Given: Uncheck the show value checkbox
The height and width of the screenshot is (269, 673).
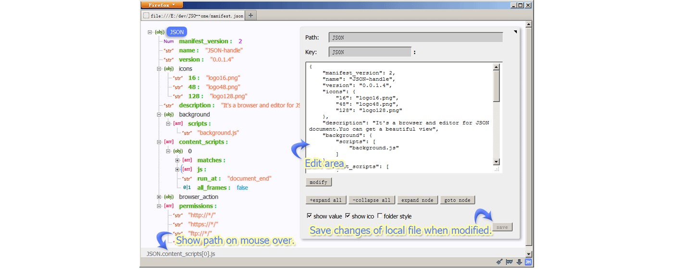Looking at the screenshot, I should pyautogui.click(x=310, y=216).
